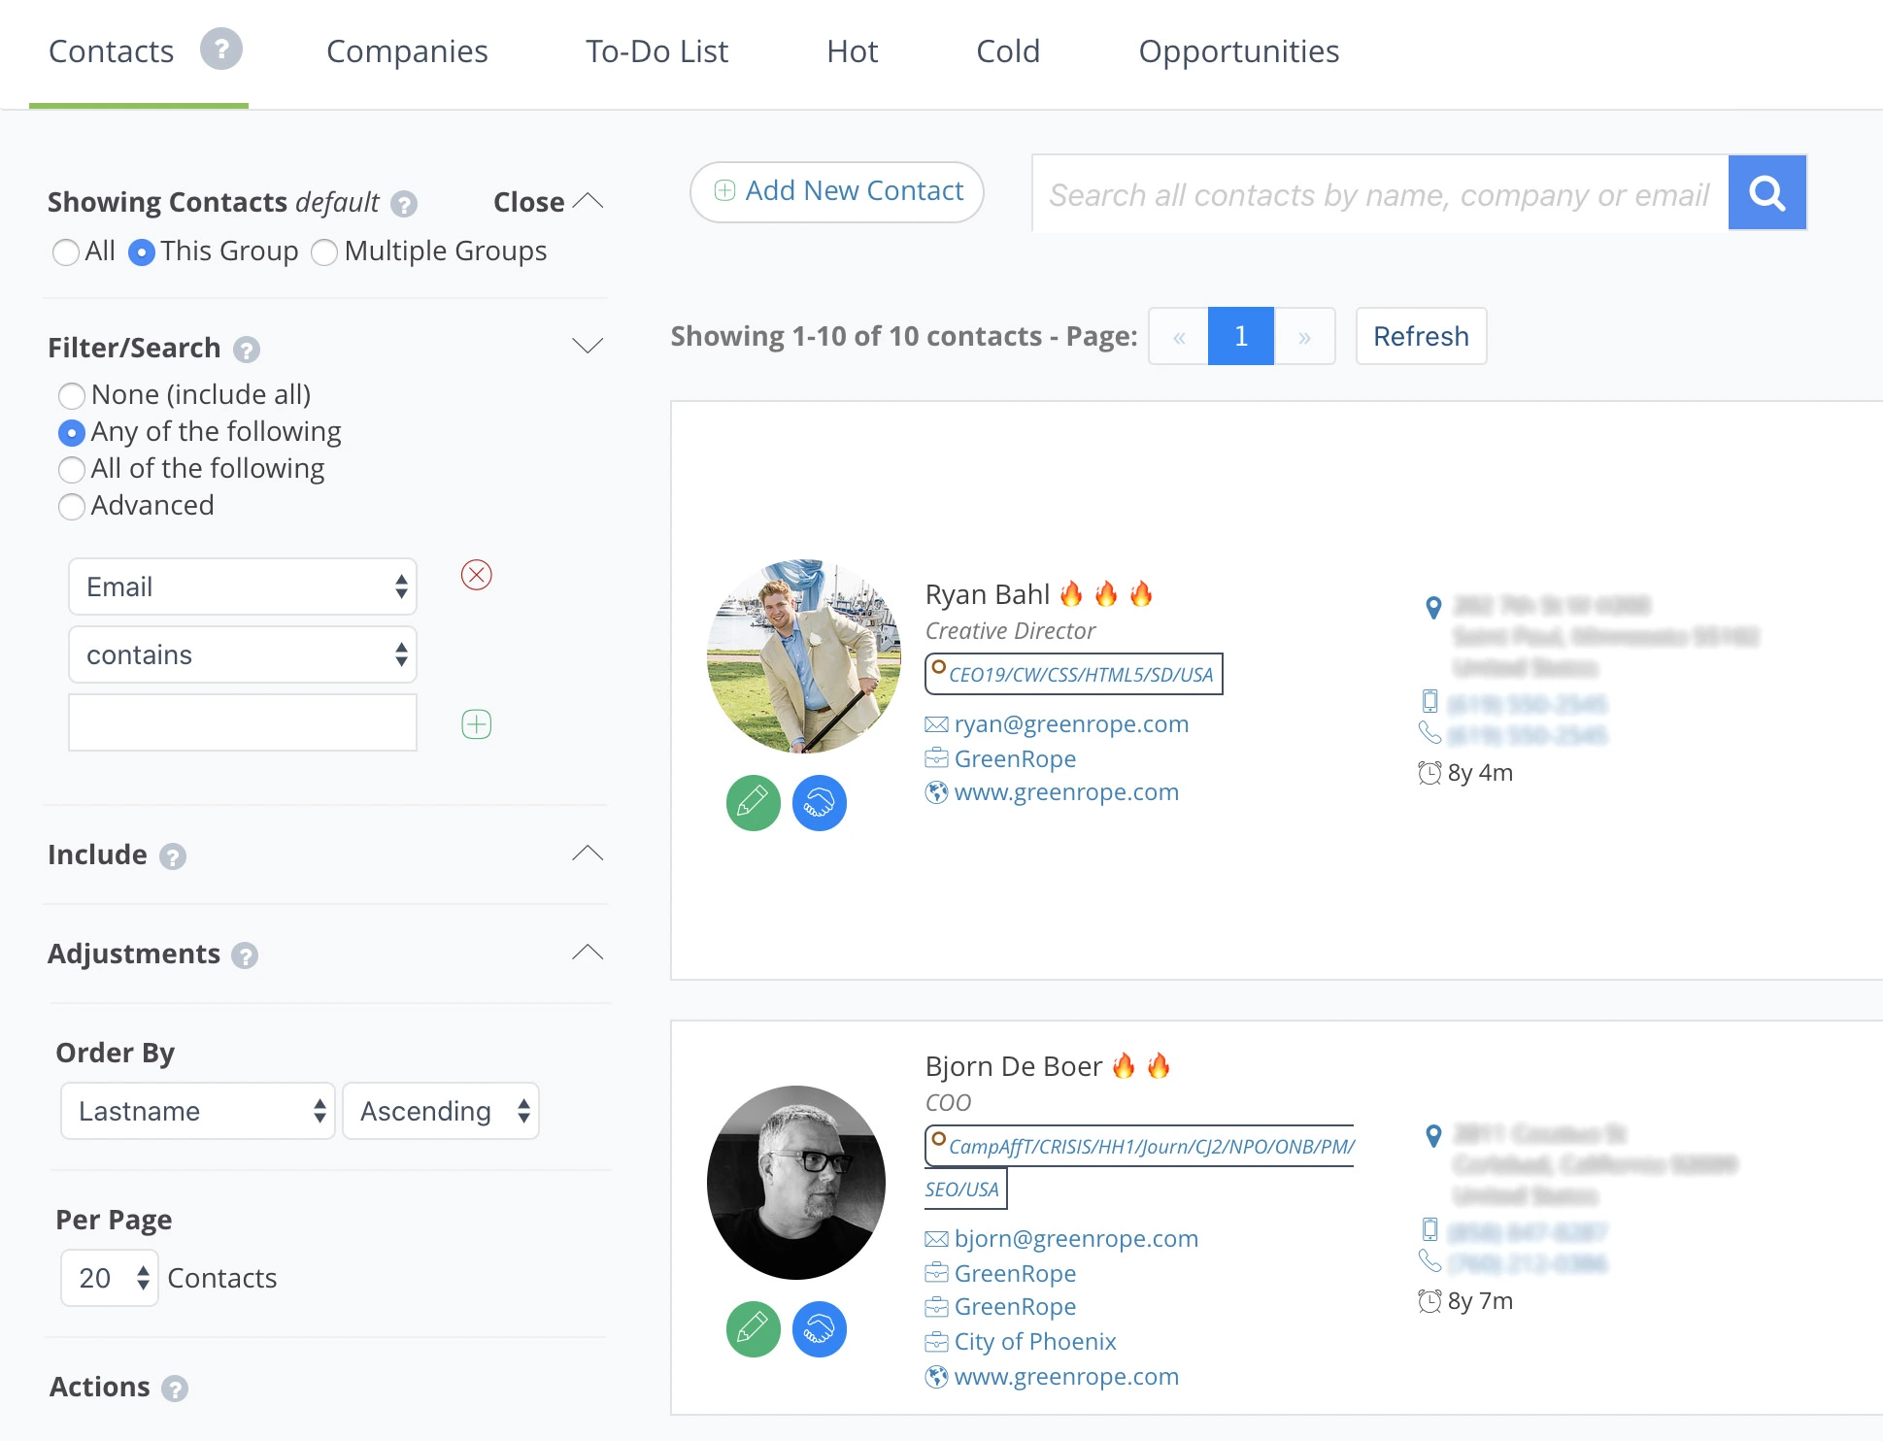
Task: Open the Opportunities tab
Action: 1239,51
